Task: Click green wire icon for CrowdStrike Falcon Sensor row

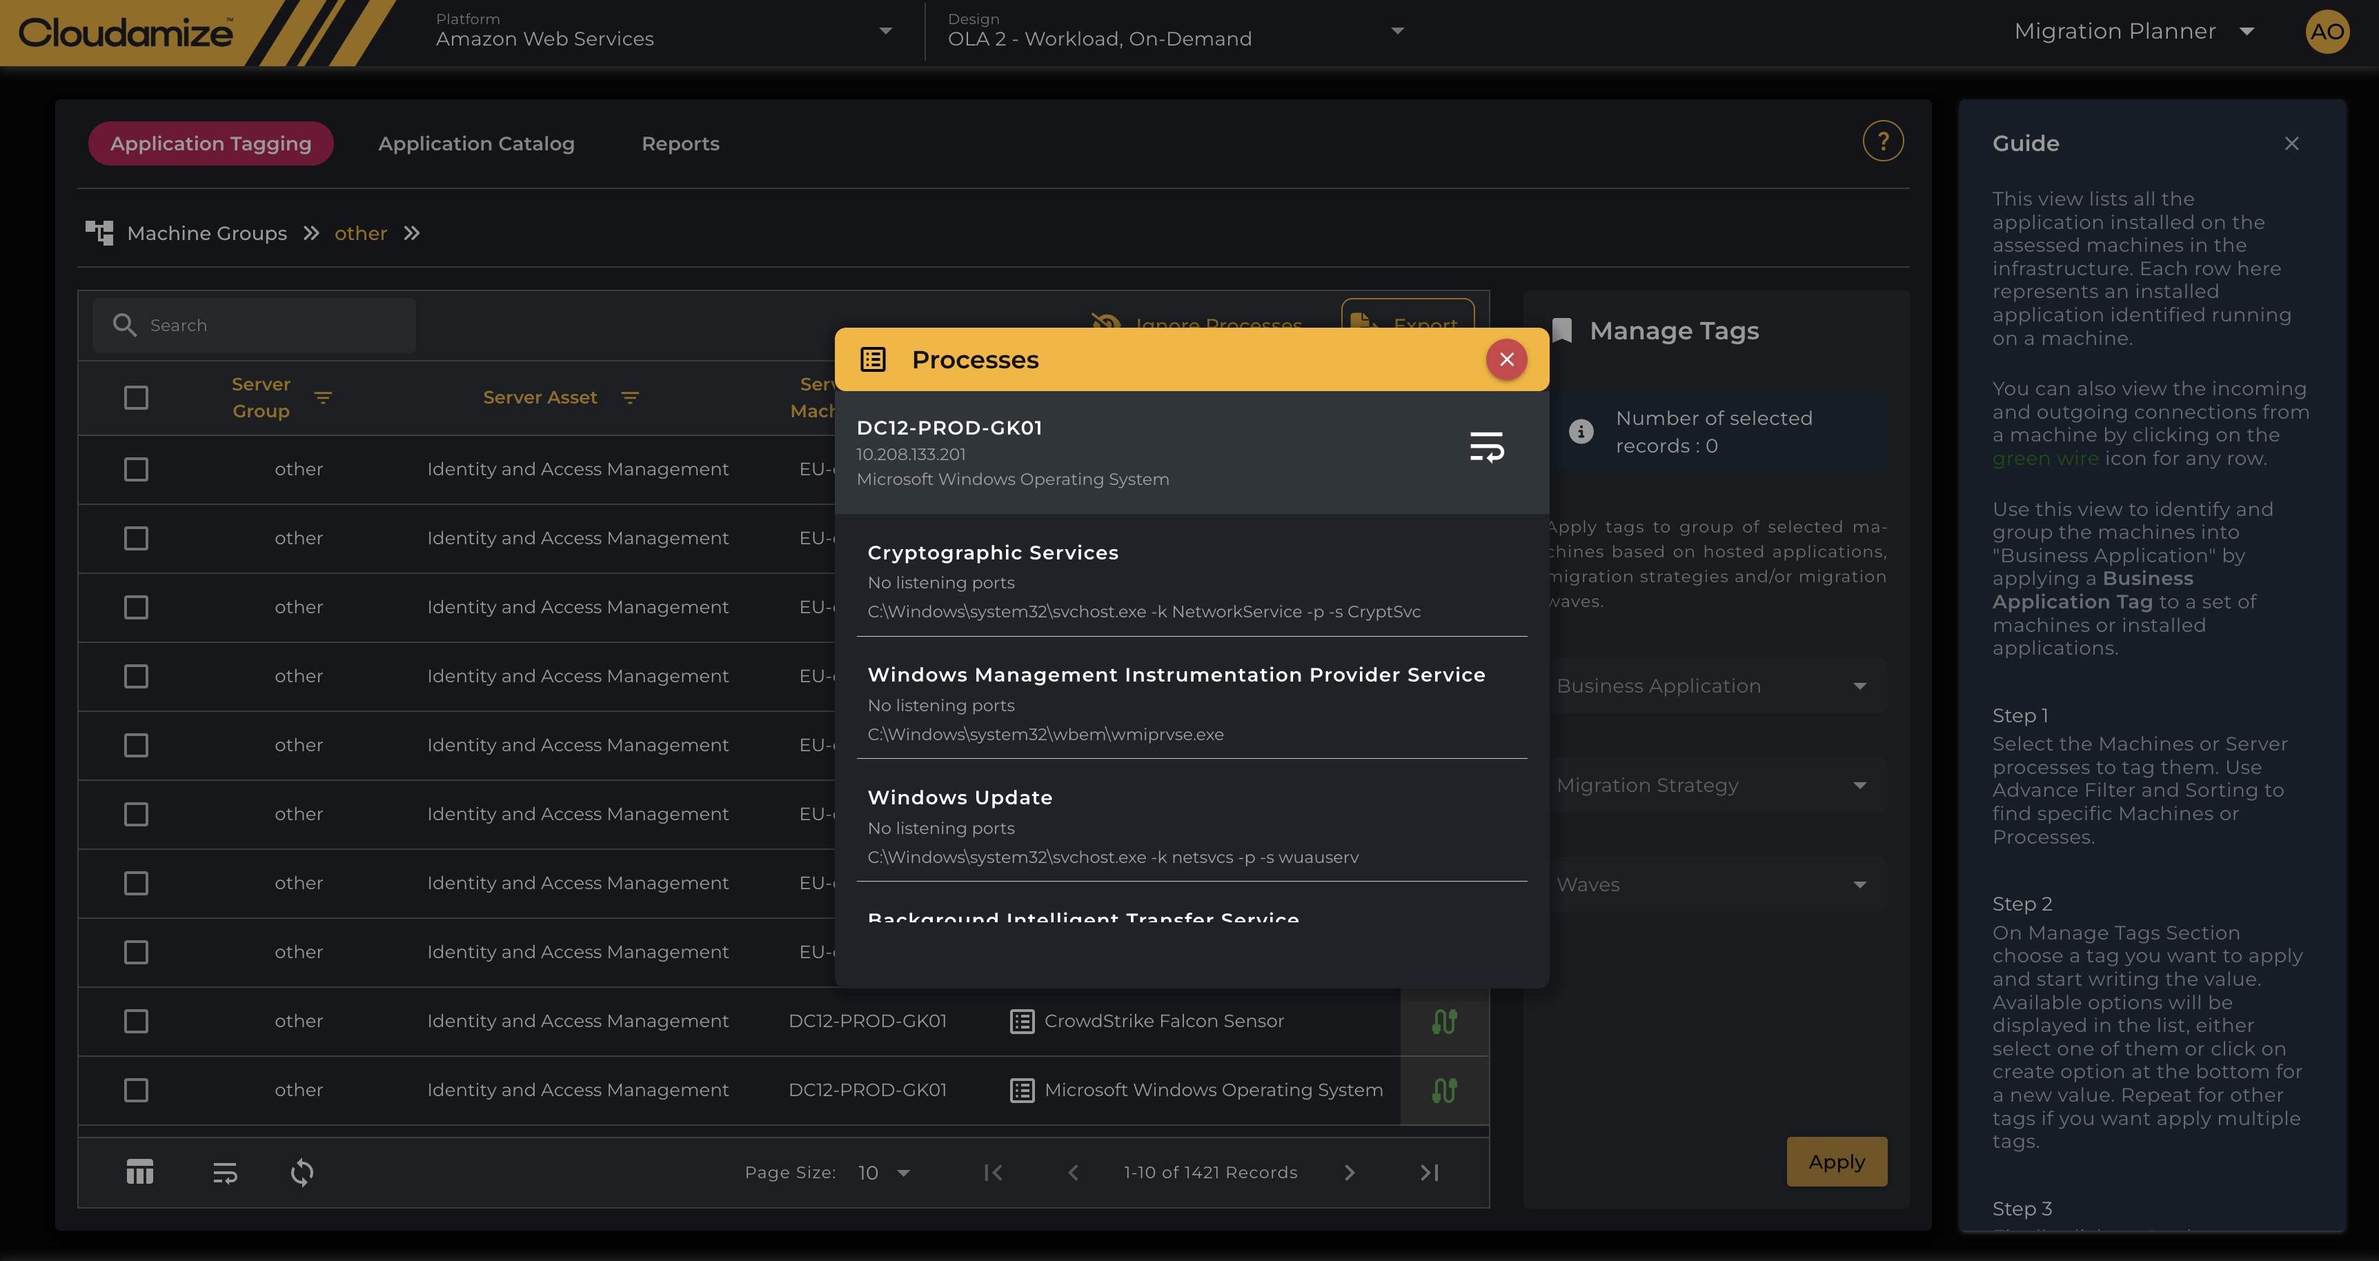Action: coord(1443,1021)
